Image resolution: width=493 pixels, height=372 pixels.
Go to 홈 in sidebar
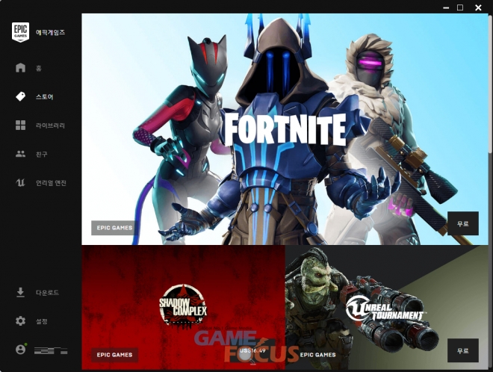(x=39, y=68)
